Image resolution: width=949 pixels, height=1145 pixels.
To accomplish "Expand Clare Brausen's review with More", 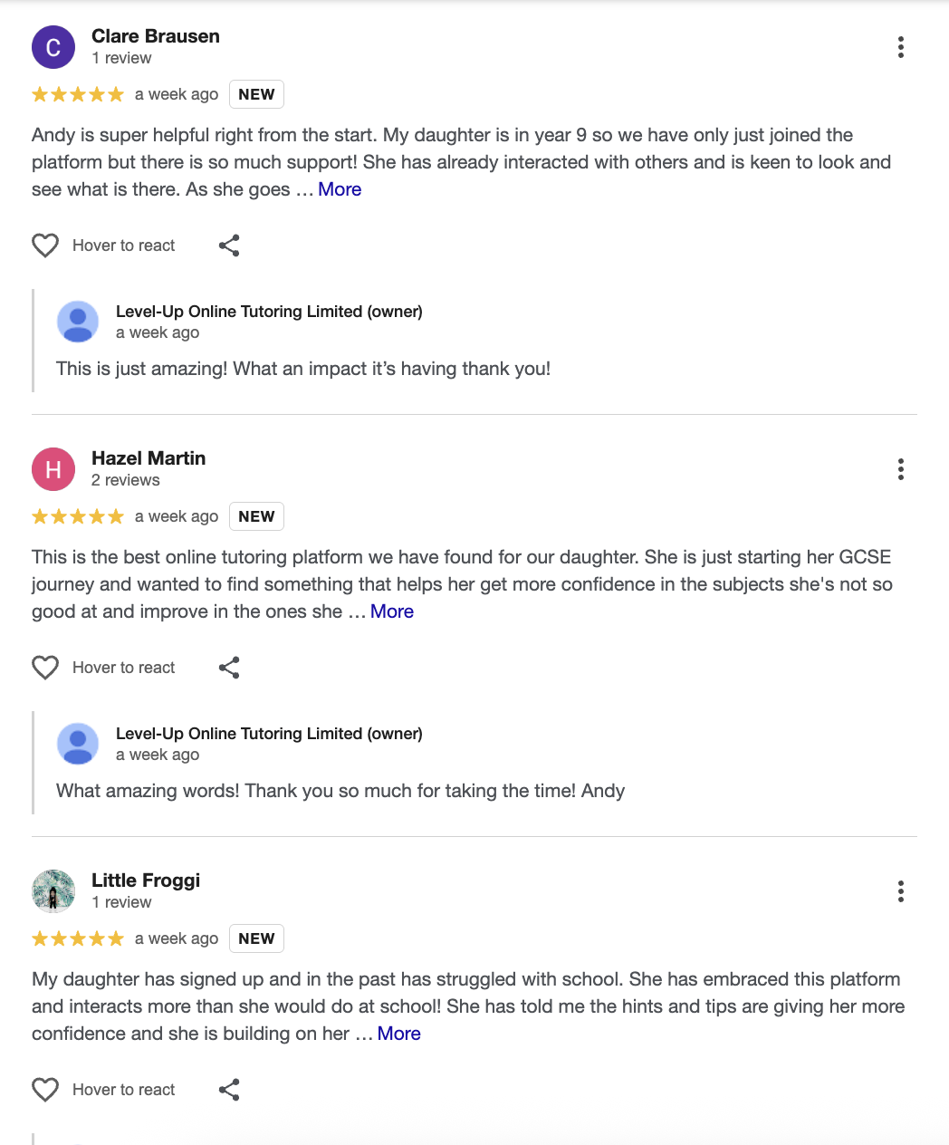I will pos(340,189).
